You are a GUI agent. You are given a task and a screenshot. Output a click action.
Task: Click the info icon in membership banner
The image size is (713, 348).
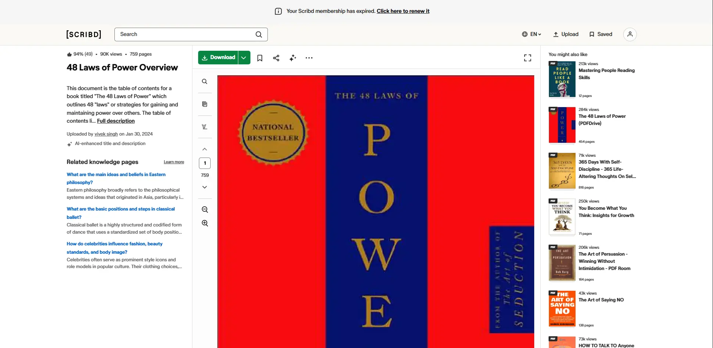point(278,11)
